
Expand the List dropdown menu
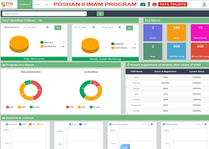coord(47,4)
